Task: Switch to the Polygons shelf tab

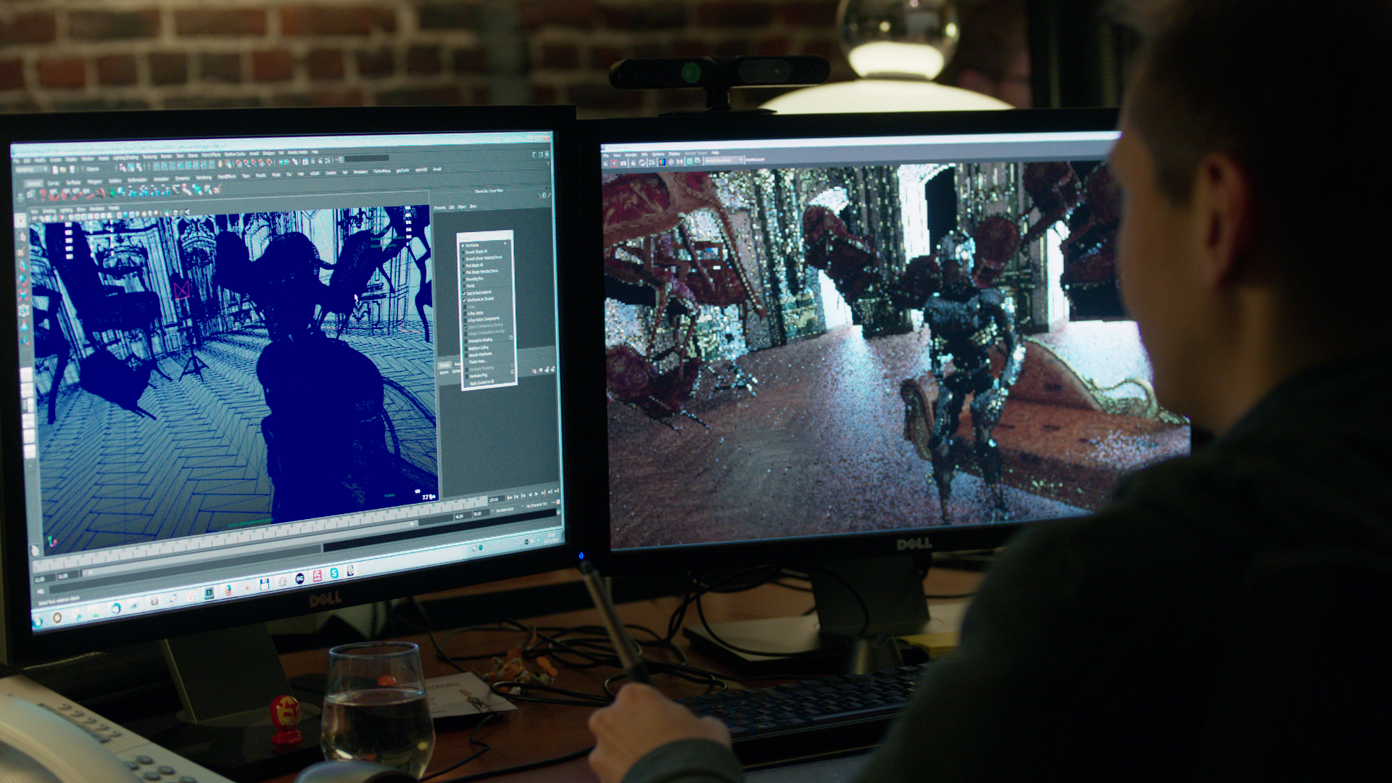Action: [x=94, y=181]
